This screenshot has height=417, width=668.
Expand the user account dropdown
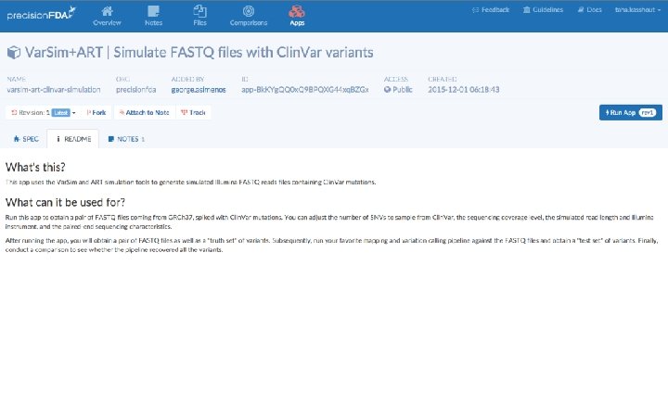pyautogui.click(x=637, y=10)
